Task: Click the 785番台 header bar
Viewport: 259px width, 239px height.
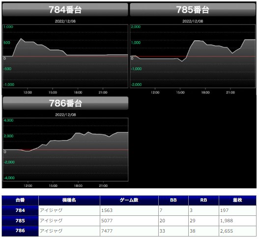Action: coord(193,9)
